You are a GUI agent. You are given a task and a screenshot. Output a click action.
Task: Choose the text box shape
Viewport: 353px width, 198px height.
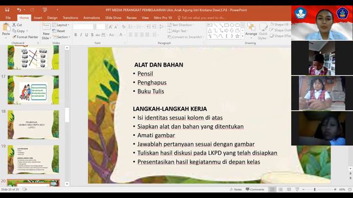coord(210,25)
